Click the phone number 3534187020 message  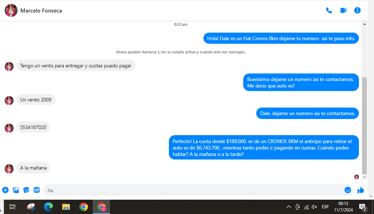tap(33, 127)
